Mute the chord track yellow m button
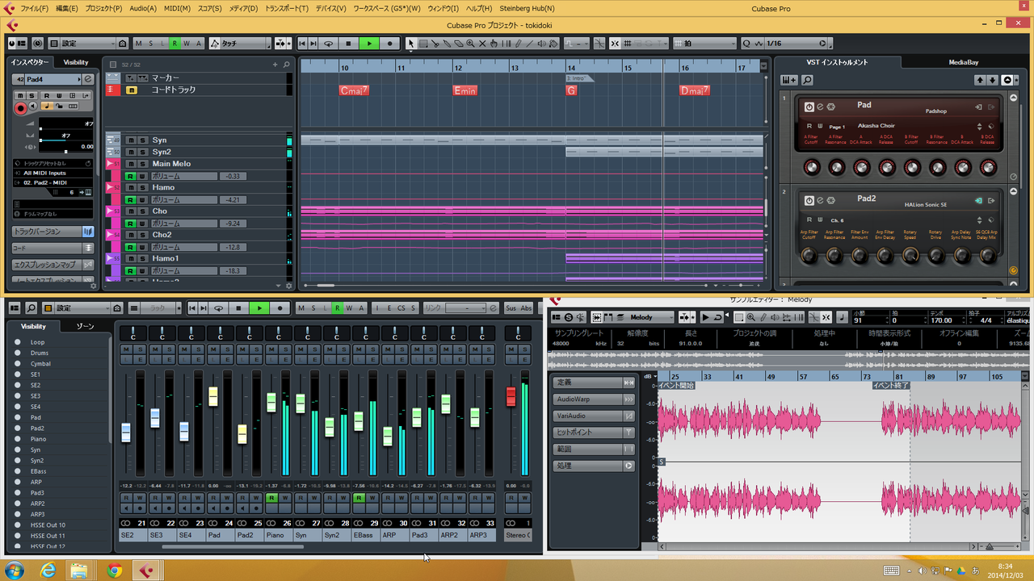 coord(131,90)
